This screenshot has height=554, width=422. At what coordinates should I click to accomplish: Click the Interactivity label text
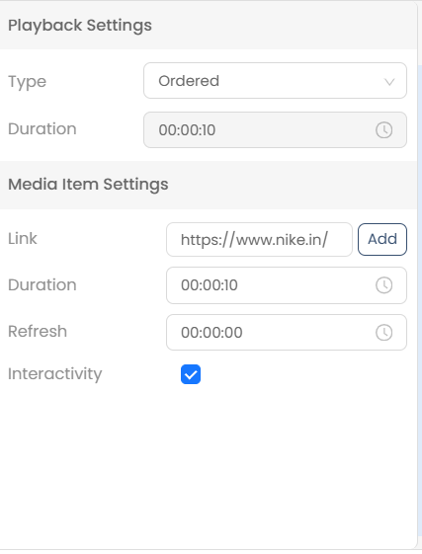(54, 374)
